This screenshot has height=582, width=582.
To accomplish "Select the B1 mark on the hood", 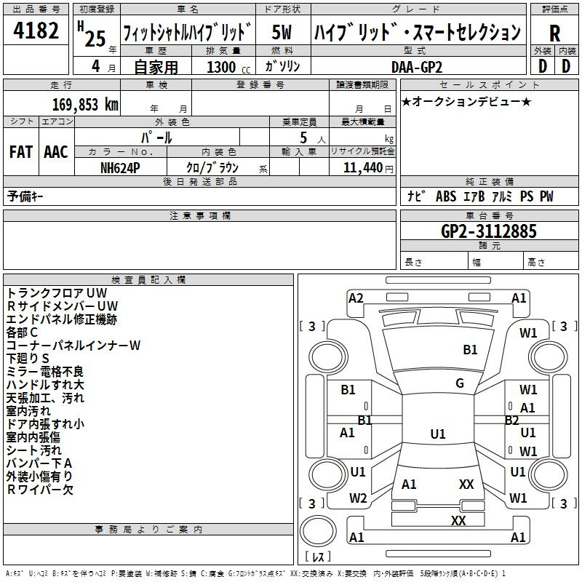I will [x=471, y=350].
